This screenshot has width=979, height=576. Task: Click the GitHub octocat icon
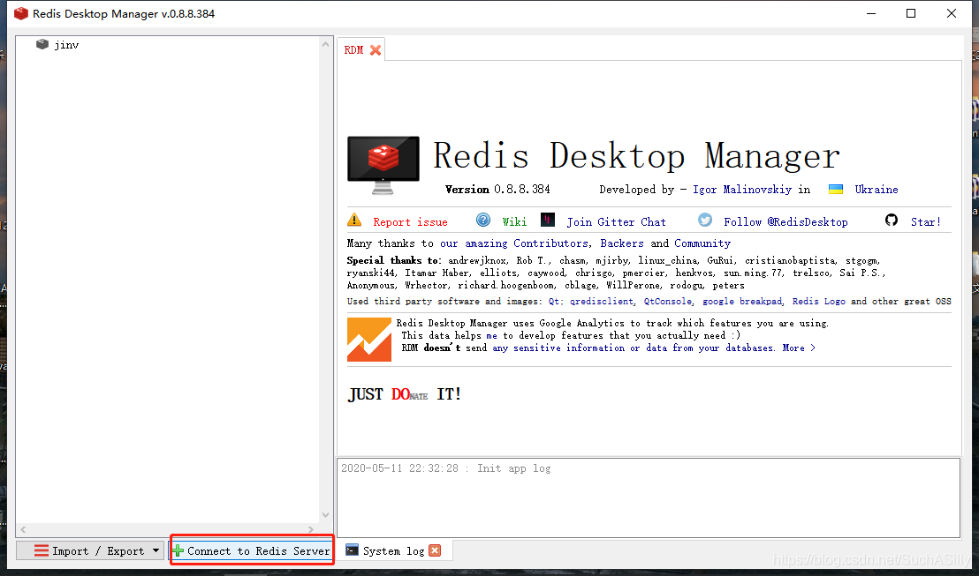[892, 220]
